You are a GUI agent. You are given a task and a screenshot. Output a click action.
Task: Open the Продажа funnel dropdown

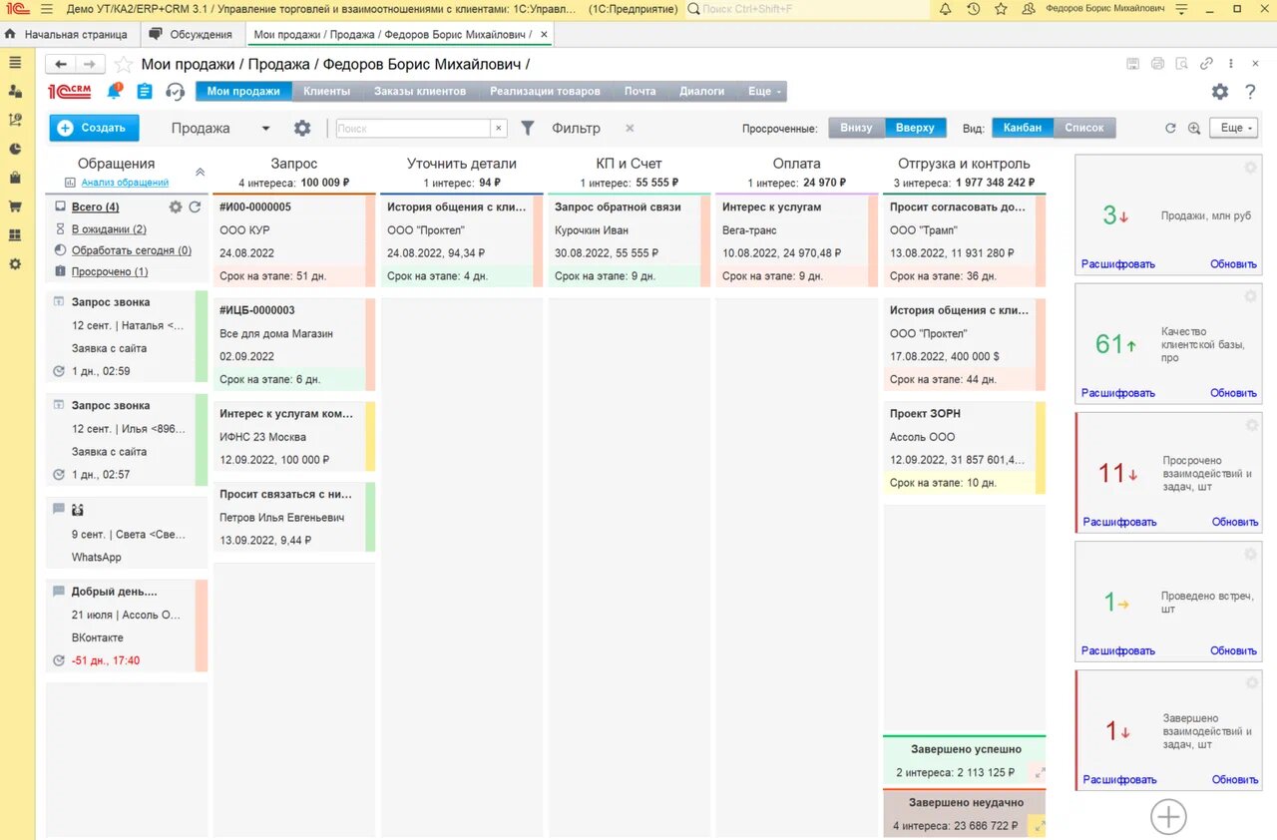[265, 129]
